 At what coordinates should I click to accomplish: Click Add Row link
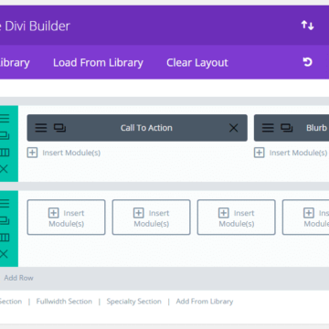coord(18,278)
